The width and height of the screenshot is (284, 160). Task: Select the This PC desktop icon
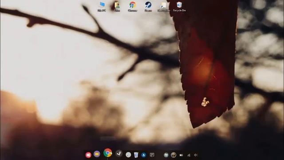point(102,7)
